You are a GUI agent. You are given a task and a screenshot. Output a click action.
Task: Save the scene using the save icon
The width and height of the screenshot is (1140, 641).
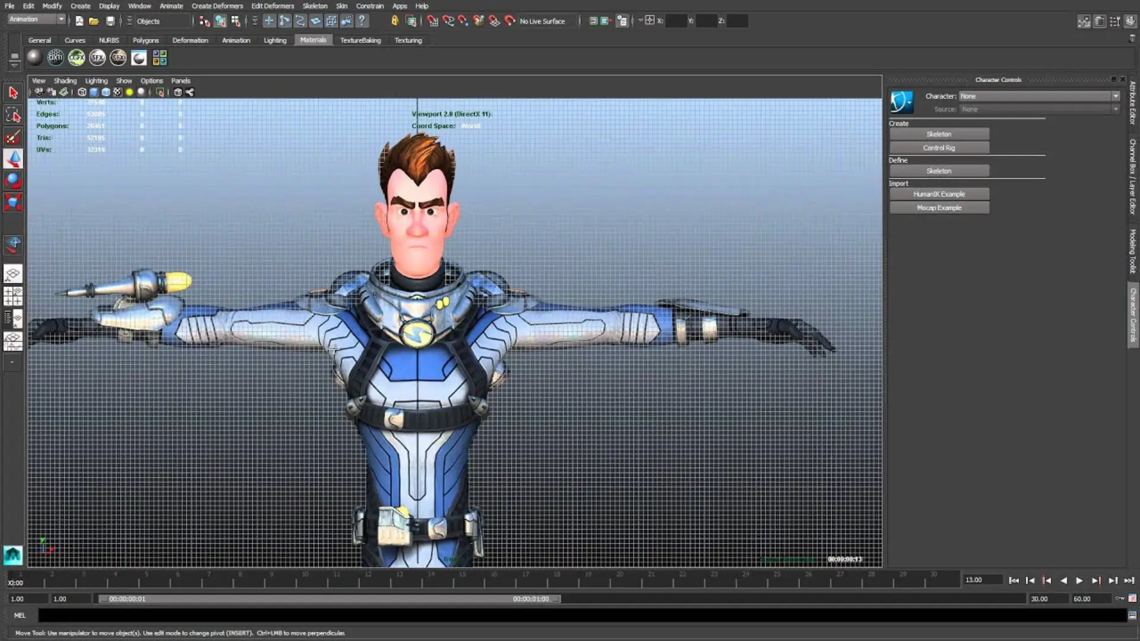coord(110,21)
